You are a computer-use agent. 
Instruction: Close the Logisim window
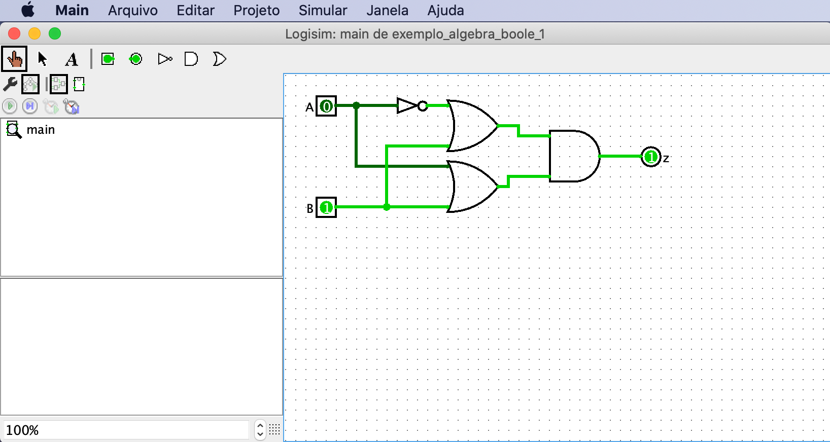coord(14,33)
